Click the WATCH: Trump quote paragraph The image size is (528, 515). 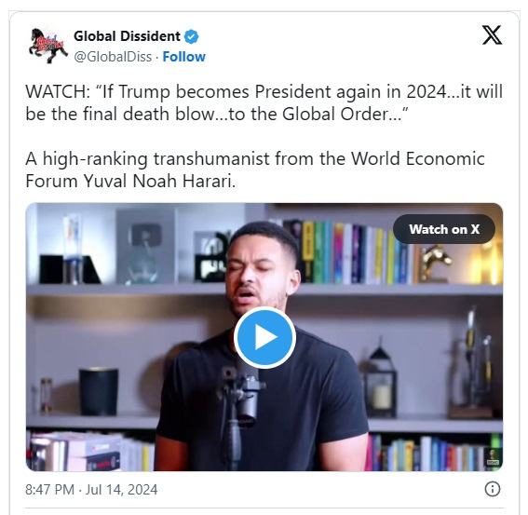click(264, 102)
